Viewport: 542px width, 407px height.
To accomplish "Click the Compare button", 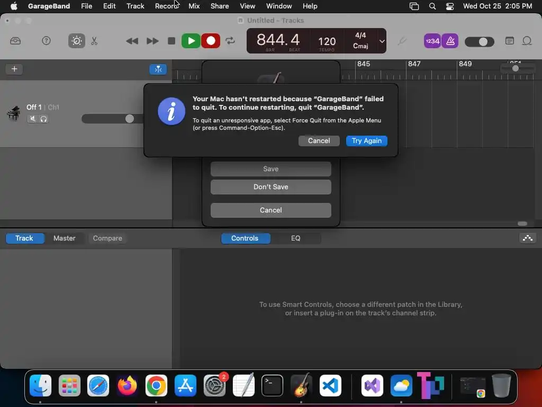I will (x=107, y=238).
